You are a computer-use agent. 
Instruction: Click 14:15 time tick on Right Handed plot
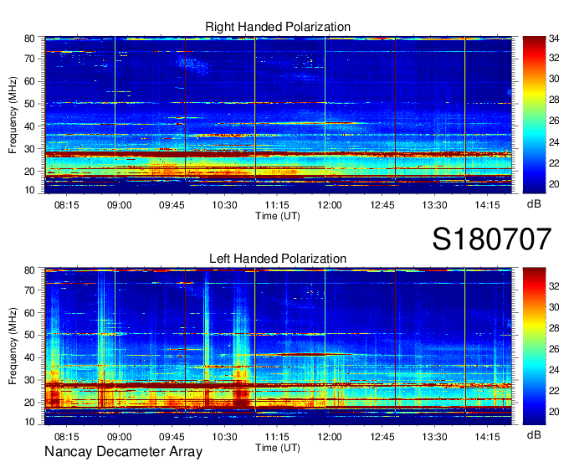487,205
